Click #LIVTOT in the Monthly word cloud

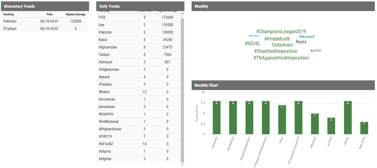click(x=316, y=51)
